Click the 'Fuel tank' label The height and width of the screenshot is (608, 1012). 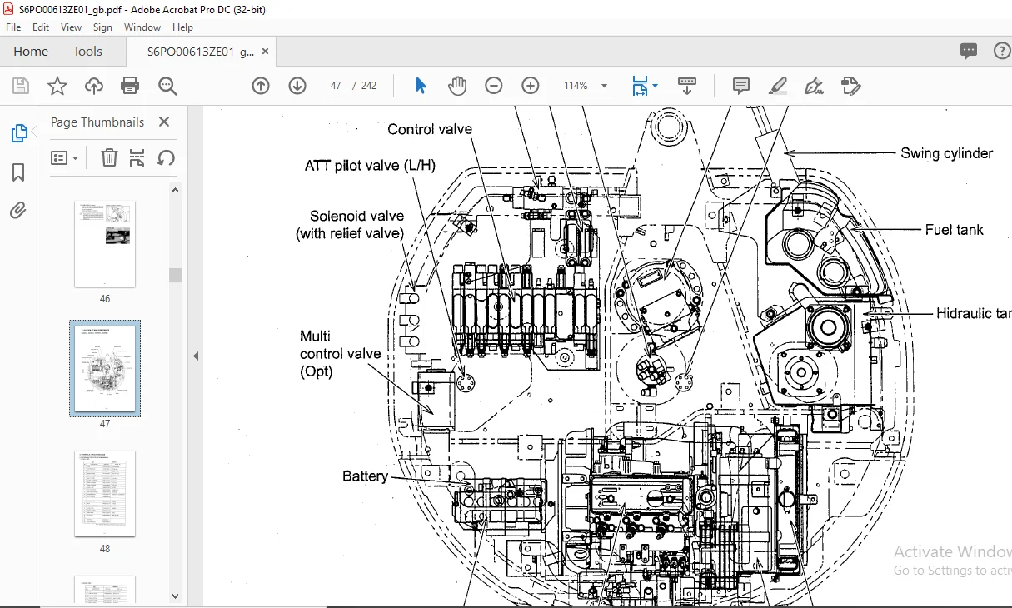click(955, 229)
